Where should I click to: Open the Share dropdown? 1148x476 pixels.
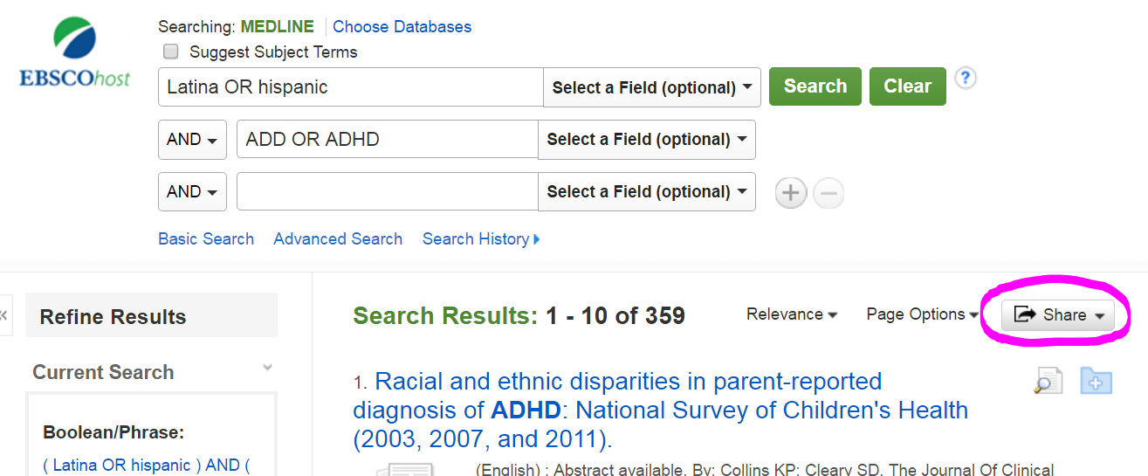pyautogui.click(x=1058, y=315)
